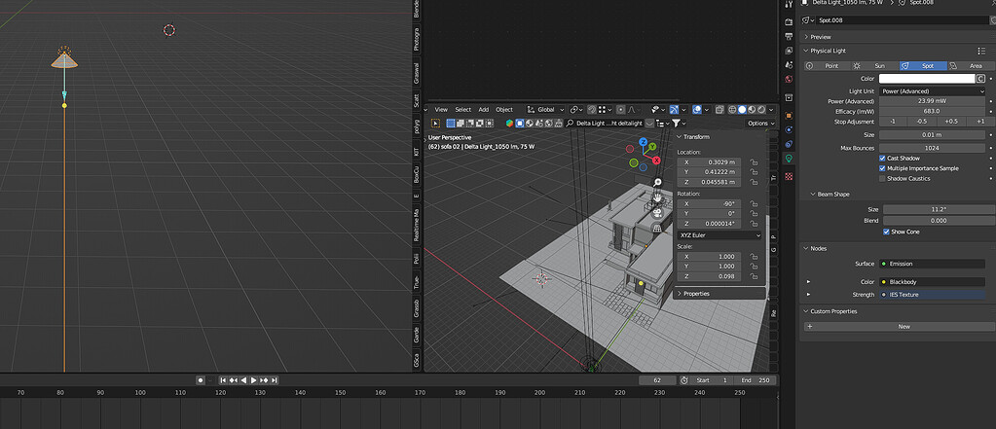Open the Object menu in 3D viewport
Viewport: 996px width, 429px height.
click(503, 110)
